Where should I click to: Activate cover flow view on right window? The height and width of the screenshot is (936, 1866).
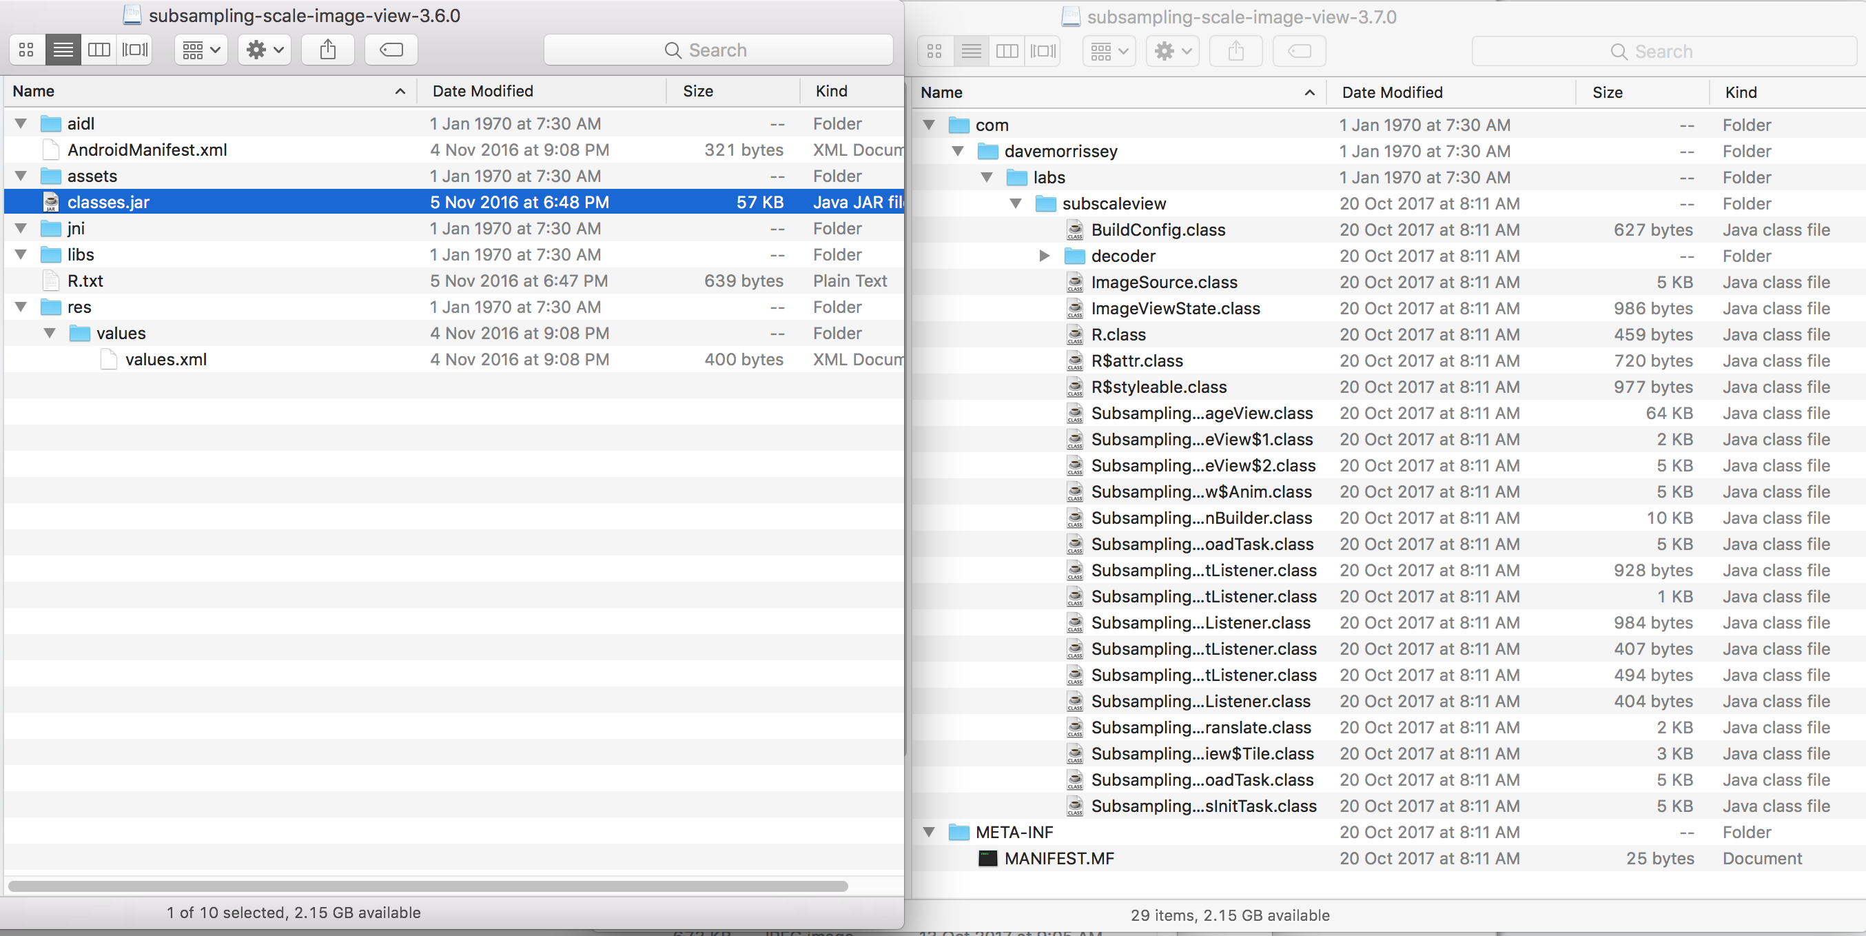(x=1043, y=51)
